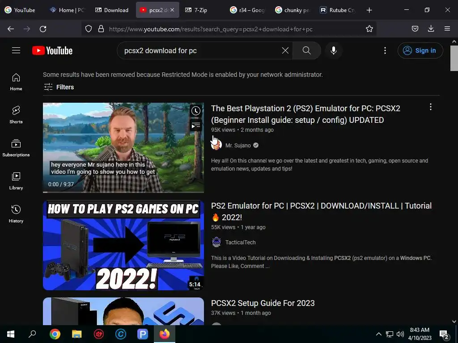Open a new browser tab
458x343 pixels.
[369, 10]
